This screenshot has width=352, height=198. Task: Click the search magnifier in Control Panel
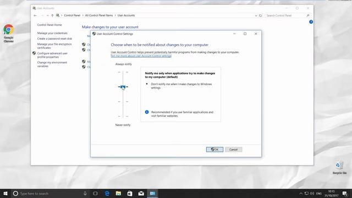308,15
